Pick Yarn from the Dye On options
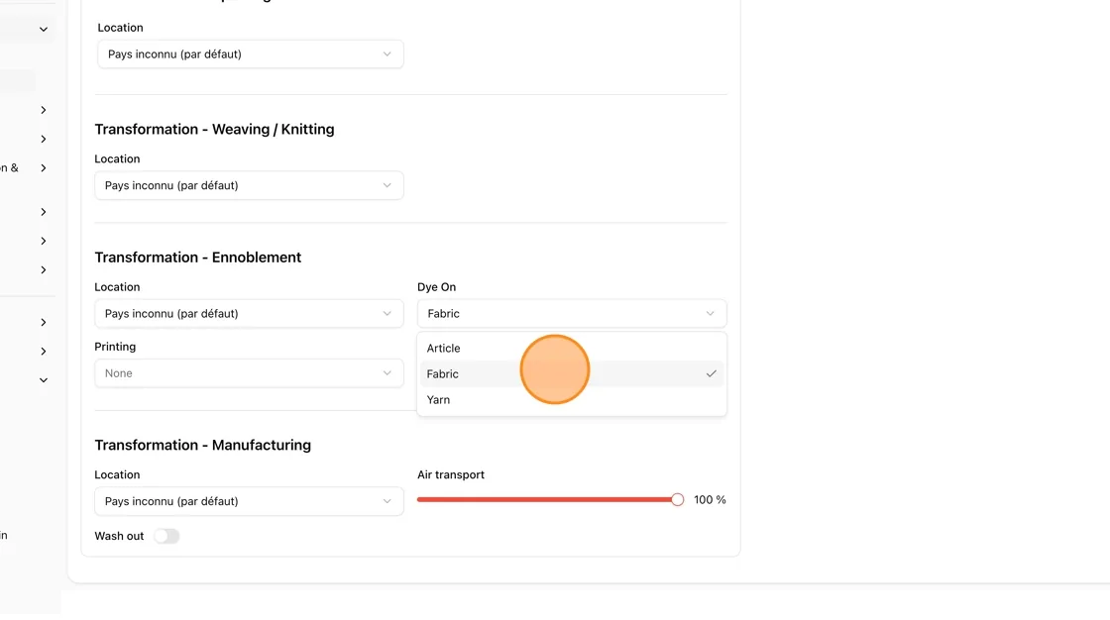Viewport: 1110px width, 620px height. click(x=571, y=400)
